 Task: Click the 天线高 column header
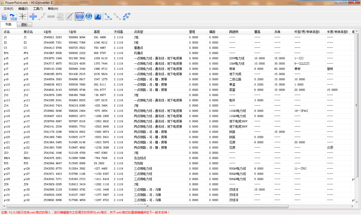coord(123,32)
